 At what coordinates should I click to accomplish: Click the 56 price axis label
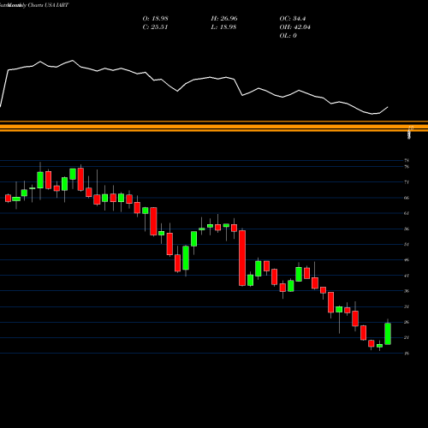(x=407, y=229)
